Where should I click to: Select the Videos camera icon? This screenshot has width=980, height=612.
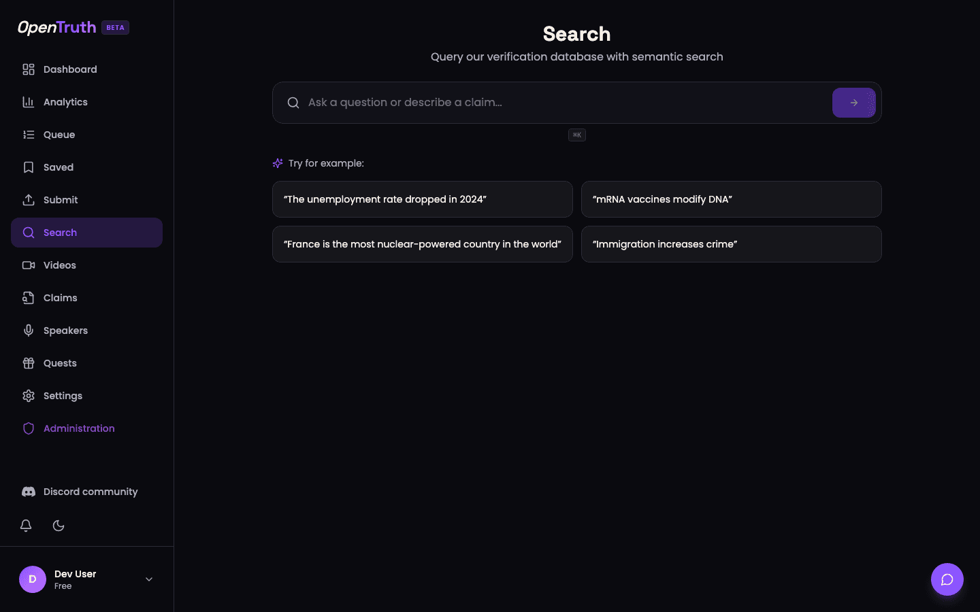coord(28,265)
